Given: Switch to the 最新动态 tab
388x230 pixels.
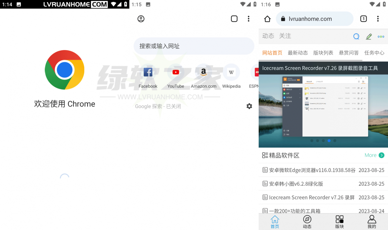Looking at the screenshot, I should point(298,53).
